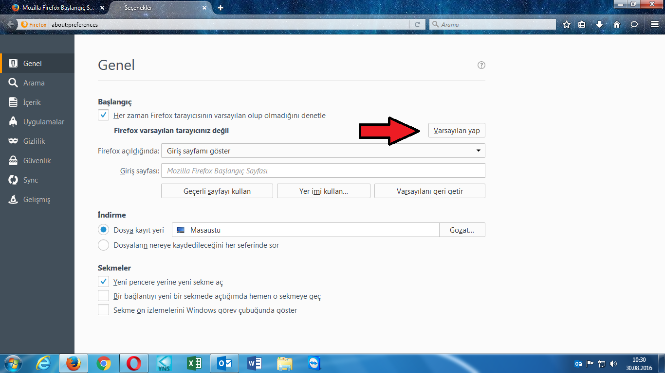Toggle 'Yeni pencere yerine yeni sekme aç'
The height and width of the screenshot is (373, 665).
[103, 282]
